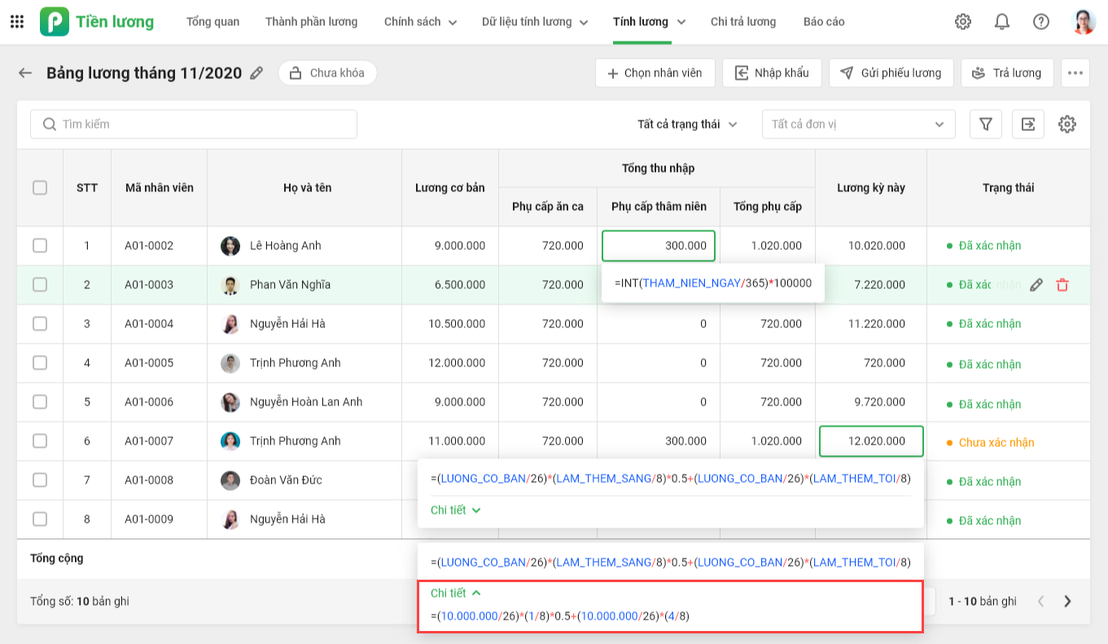This screenshot has height=644, width=1108.
Task: Click Đoàn Văn Đức's avatar
Action: click(230, 480)
